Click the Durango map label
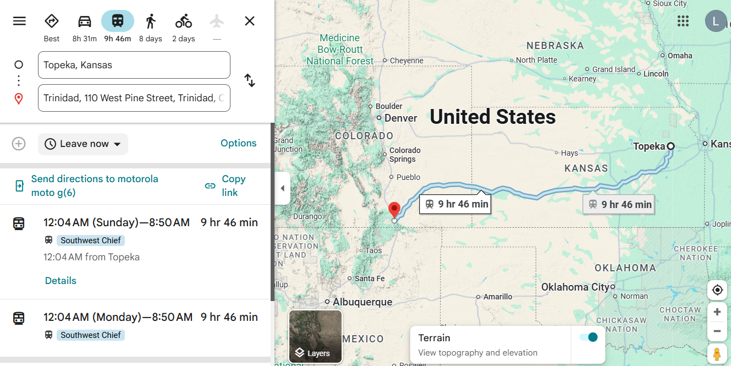 click(307, 216)
